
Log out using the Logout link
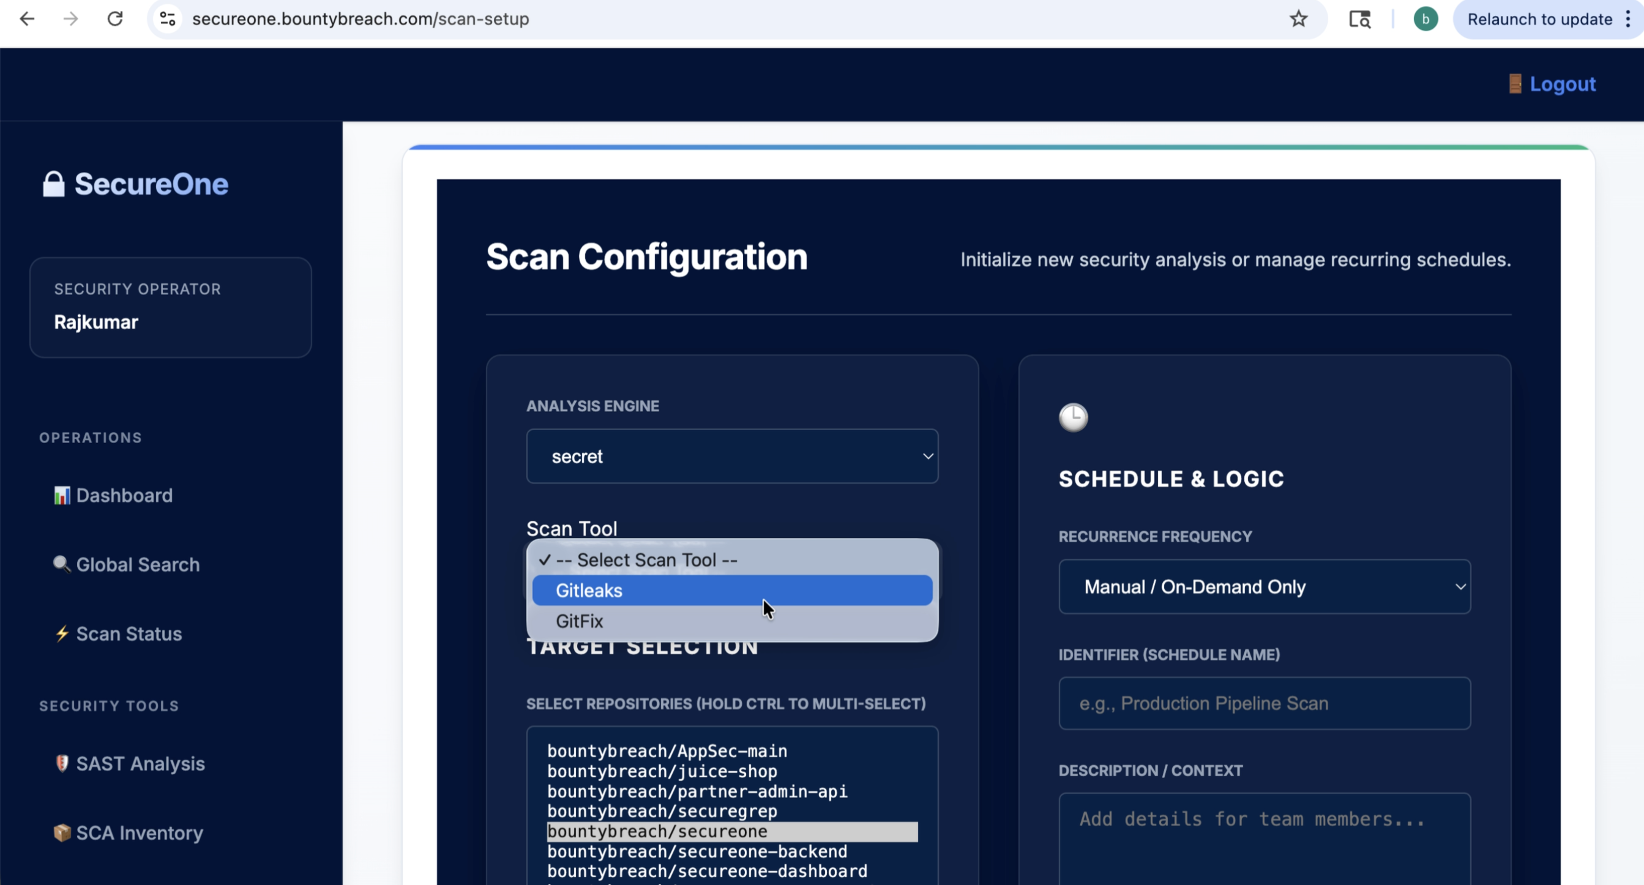[x=1563, y=84]
